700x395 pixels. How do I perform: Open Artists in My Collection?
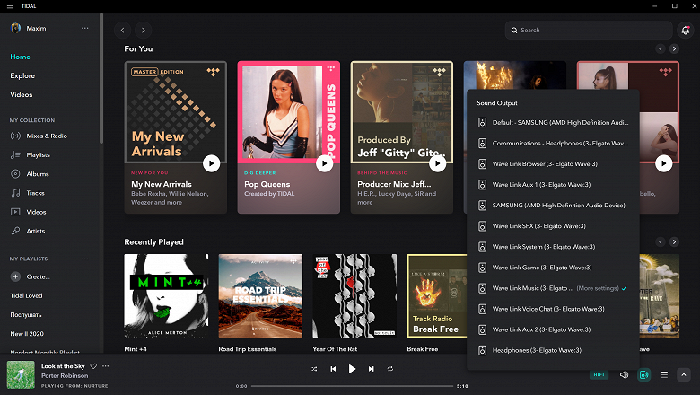pos(28,232)
